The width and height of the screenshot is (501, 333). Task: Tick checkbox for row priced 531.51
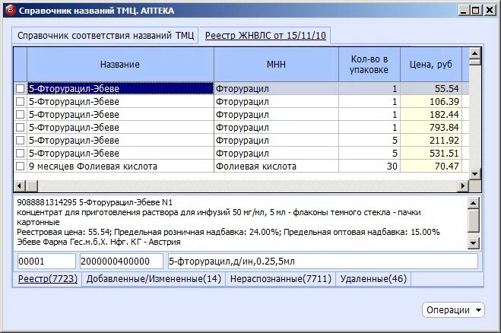tap(20, 154)
